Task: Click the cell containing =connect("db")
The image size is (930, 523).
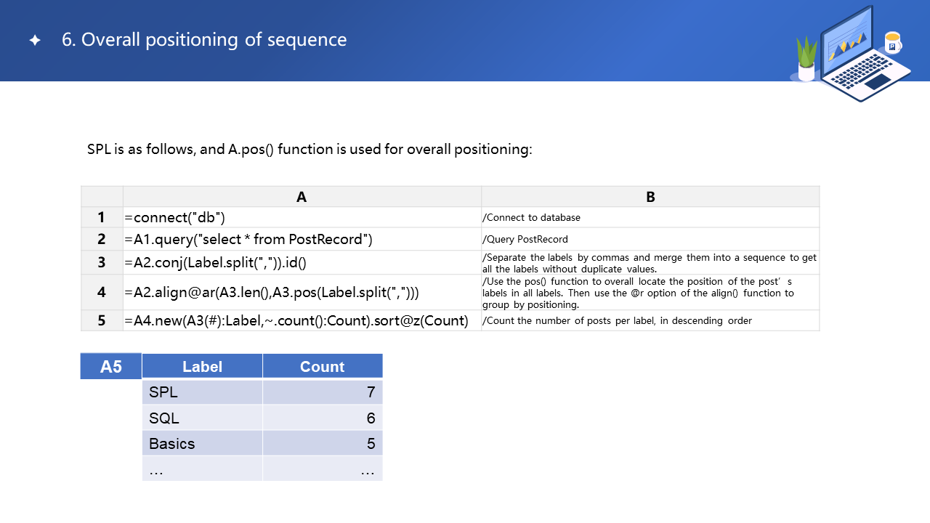Action: click(302, 217)
